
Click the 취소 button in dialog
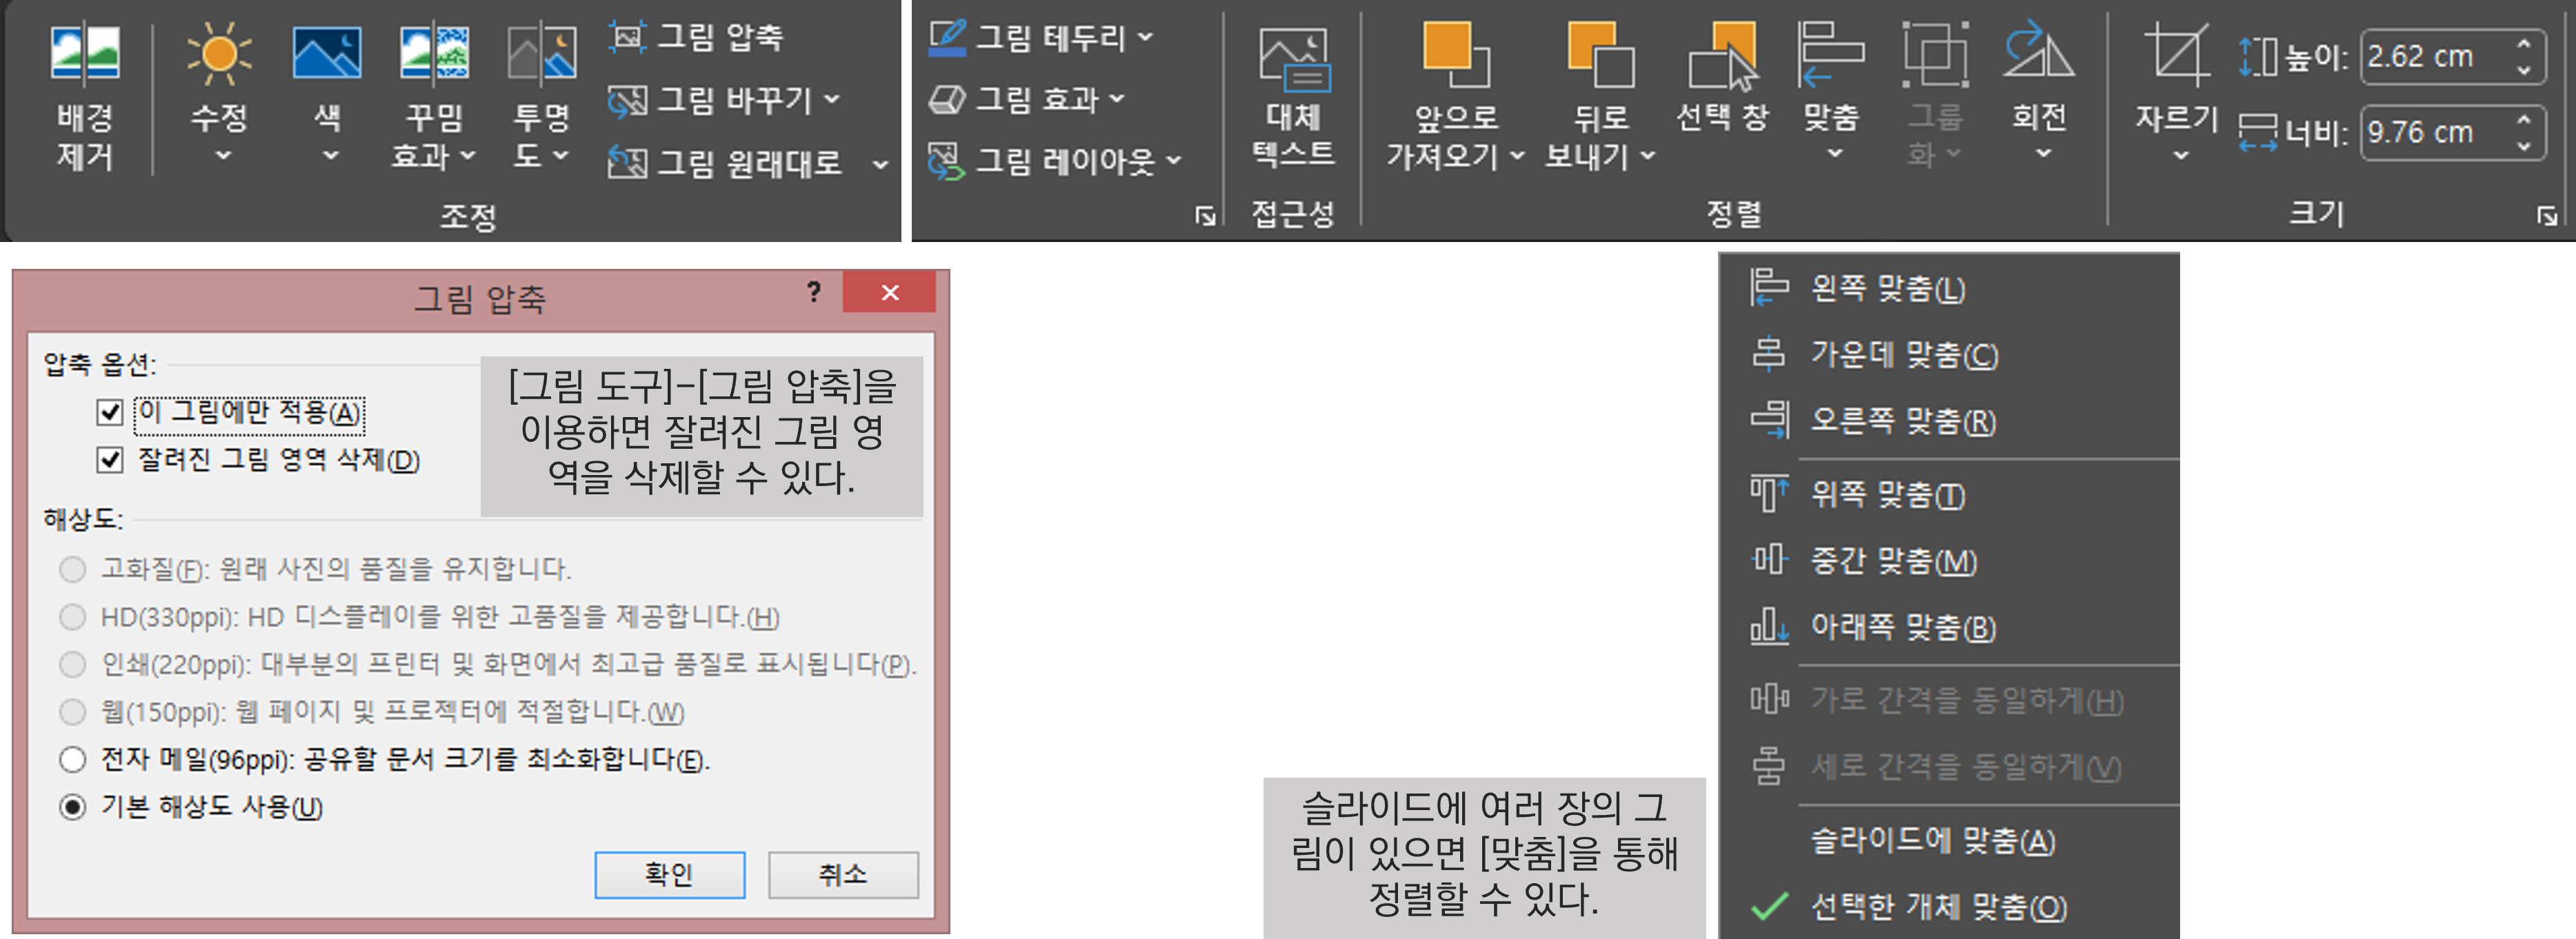842,875
